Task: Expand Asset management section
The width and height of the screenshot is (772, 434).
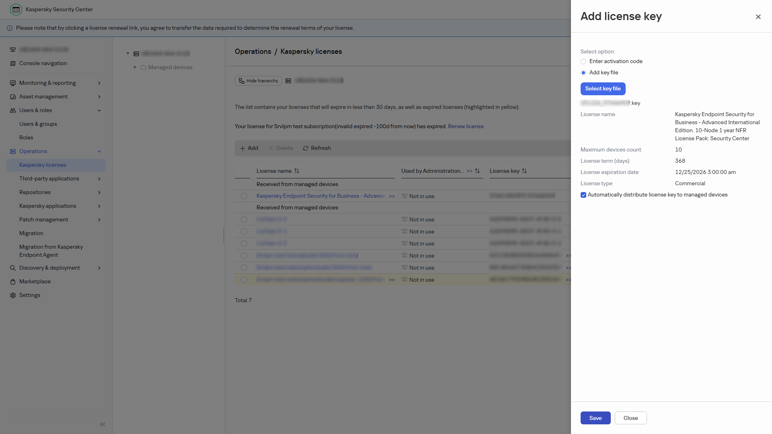Action: point(99,97)
